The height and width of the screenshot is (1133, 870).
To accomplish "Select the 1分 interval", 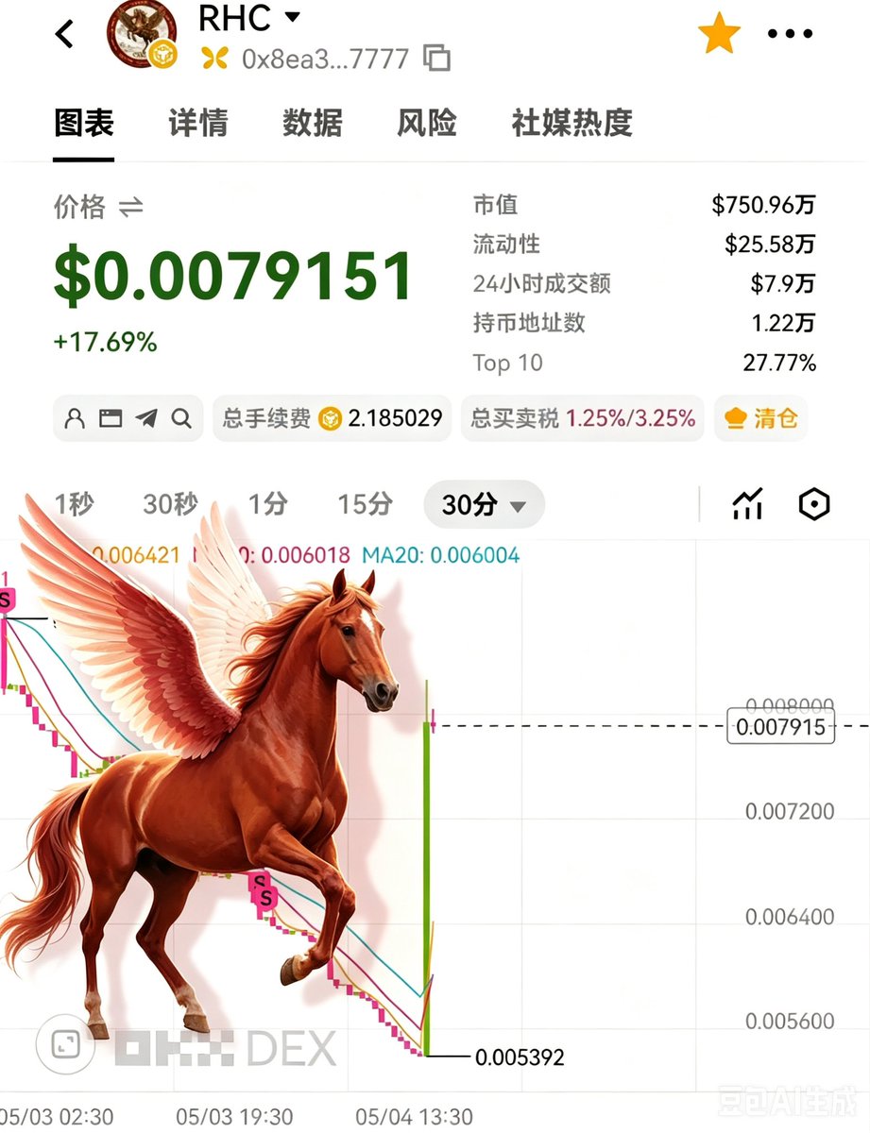I will (267, 505).
